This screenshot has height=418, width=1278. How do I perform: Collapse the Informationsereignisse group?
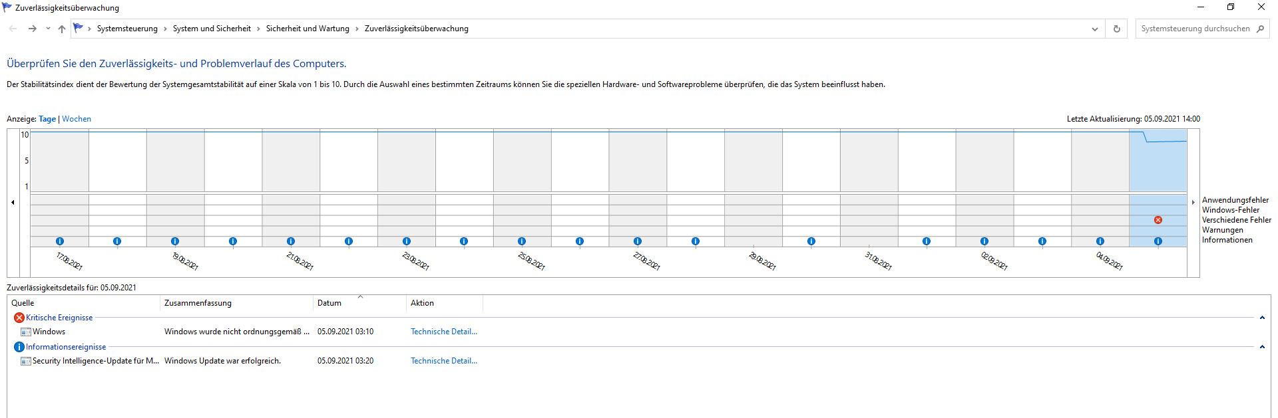click(x=1262, y=347)
